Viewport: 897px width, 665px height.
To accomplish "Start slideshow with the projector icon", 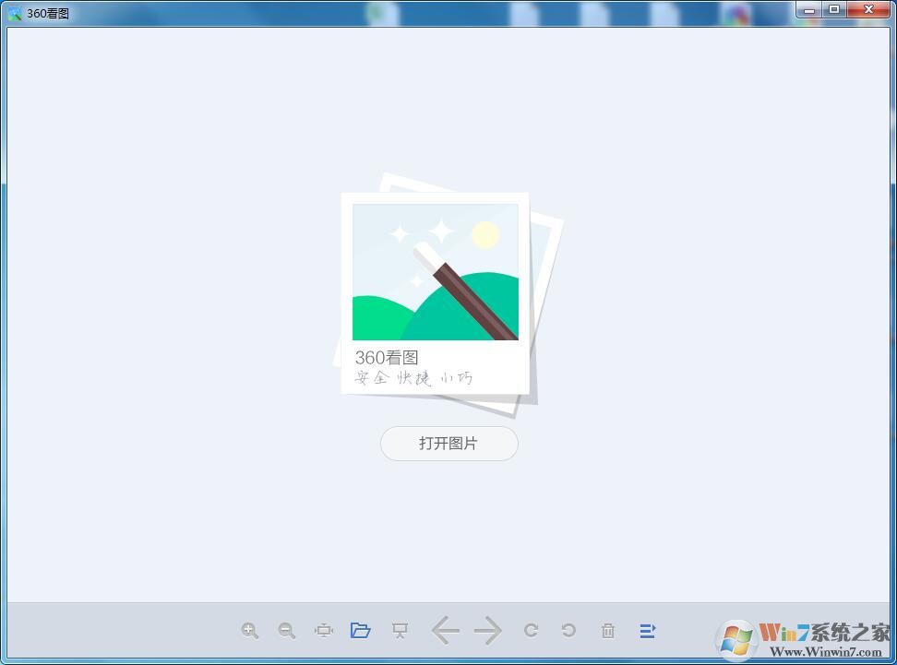I will (400, 631).
